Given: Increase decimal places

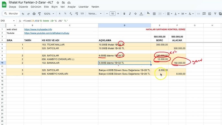Looking at the screenshot, I should tap(76, 14).
